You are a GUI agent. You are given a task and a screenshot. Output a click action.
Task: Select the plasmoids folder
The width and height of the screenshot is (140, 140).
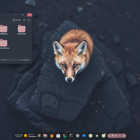(22, 30)
